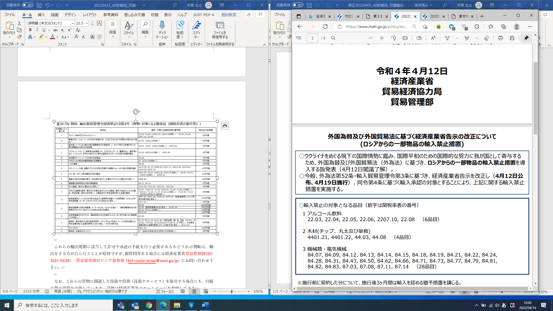The image size is (553, 311).
Task: Click the Format Painter brush in left Word
Action: point(19,37)
